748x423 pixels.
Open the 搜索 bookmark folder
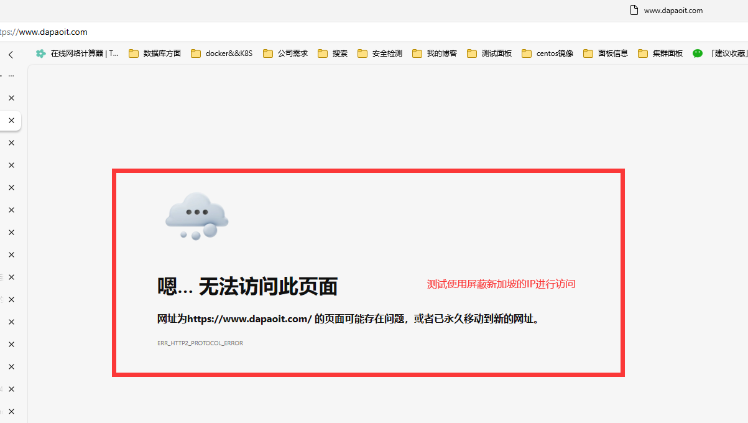coord(333,53)
